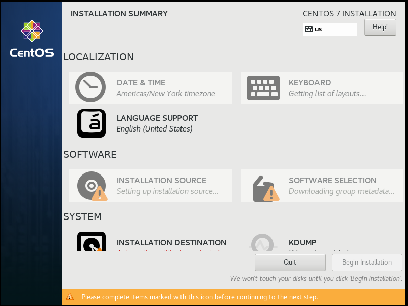This screenshot has height=306, width=408.
Task: Click the keyboard icon in us indicator
Action: [x=309, y=29]
